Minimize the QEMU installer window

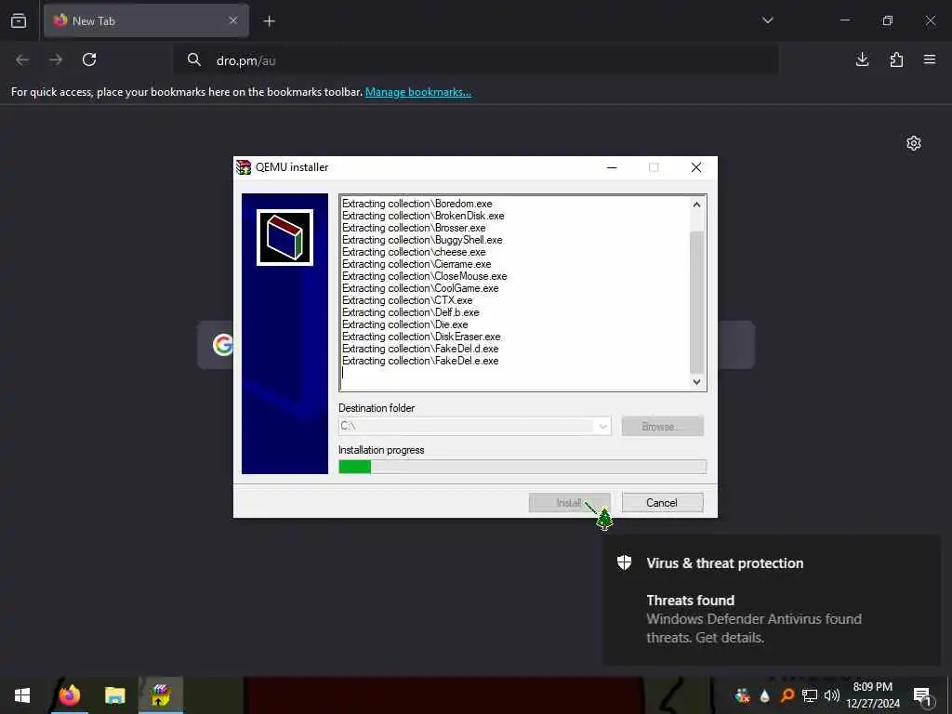(x=612, y=167)
